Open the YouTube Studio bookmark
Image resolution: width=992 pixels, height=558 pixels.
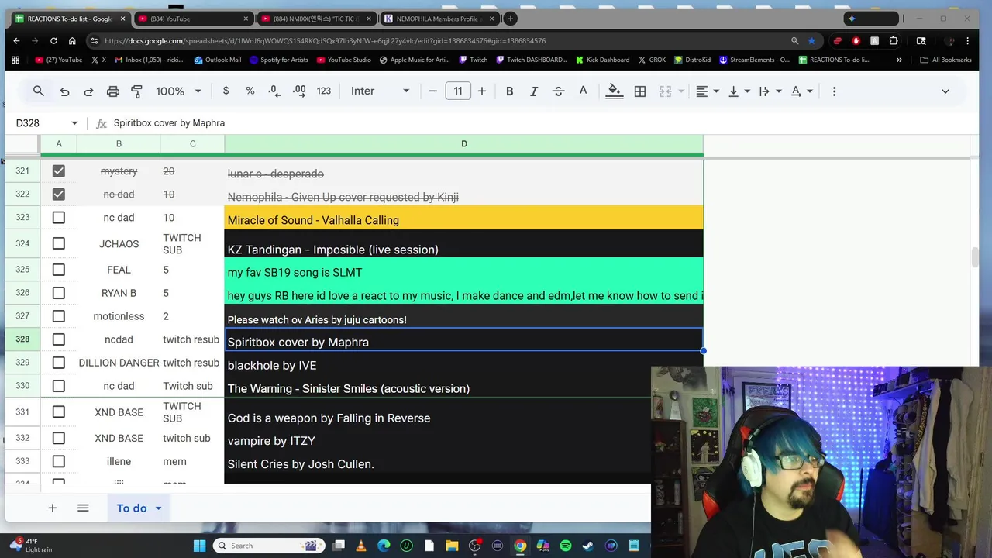click(x=343, y=60)
